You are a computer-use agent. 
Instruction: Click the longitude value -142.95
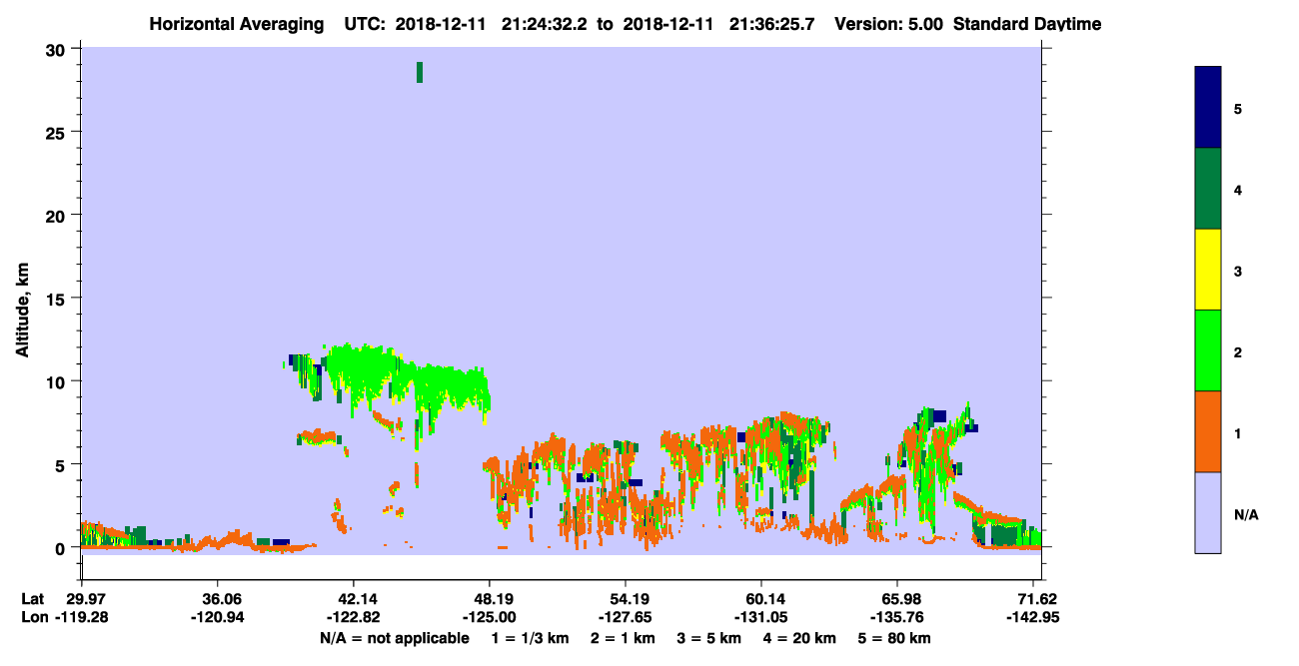point(1033,617)
